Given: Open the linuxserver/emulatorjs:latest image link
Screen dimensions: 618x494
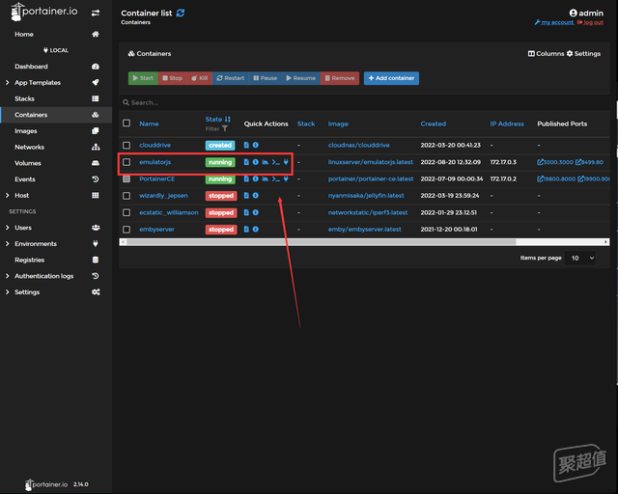Looking at the screenshot, I should pyautogui.click(x=371, y=162).
